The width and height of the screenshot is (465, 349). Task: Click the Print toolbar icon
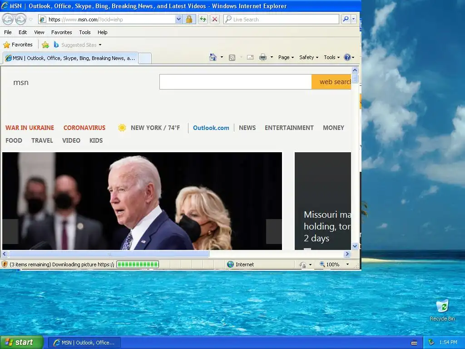[263, 58]
